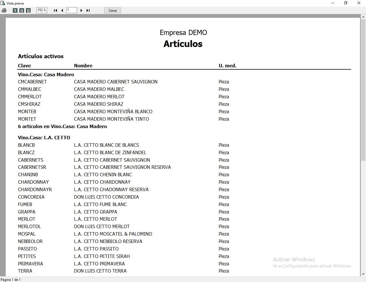
Task: Click the "CABERNETS" clave
Action: [x=31, y=160]
